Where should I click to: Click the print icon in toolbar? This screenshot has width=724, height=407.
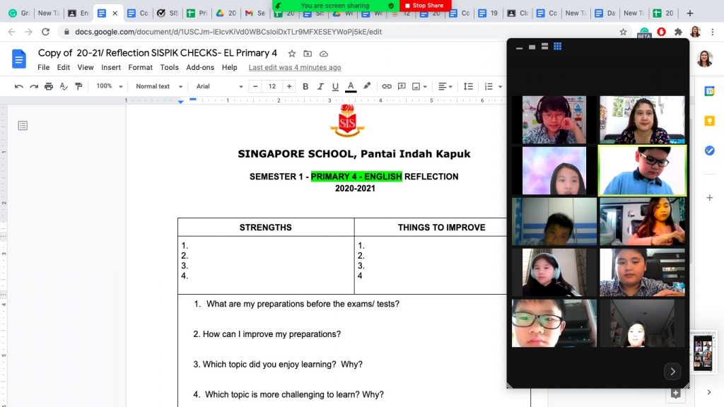49,86
